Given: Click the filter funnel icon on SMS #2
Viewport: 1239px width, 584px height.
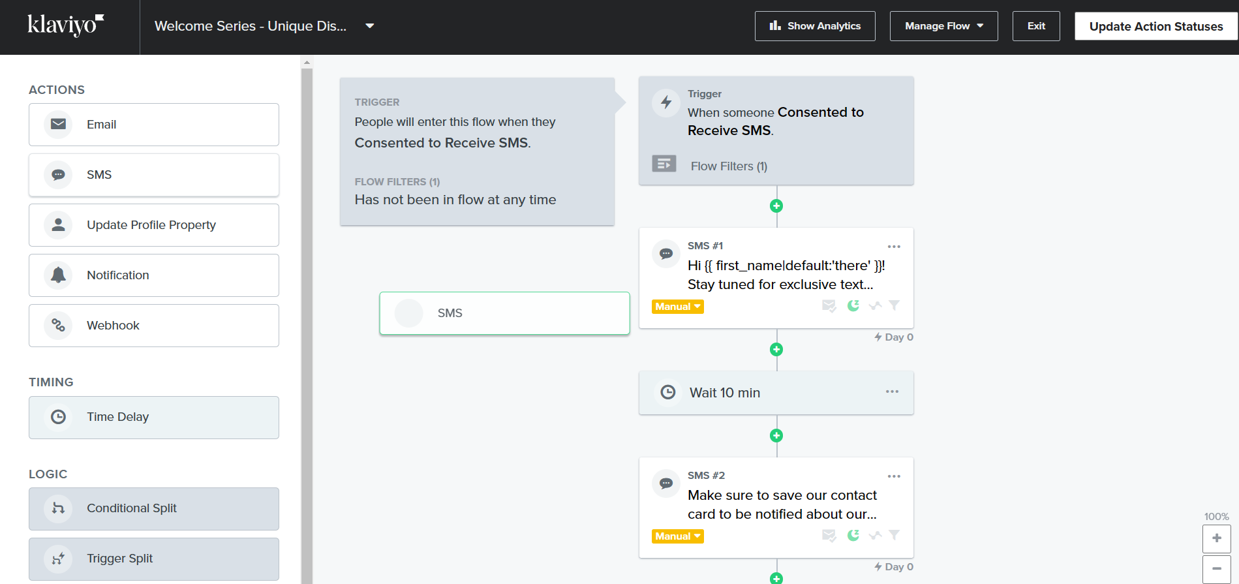Looking at the screenshot, I should tap(895, 534).
